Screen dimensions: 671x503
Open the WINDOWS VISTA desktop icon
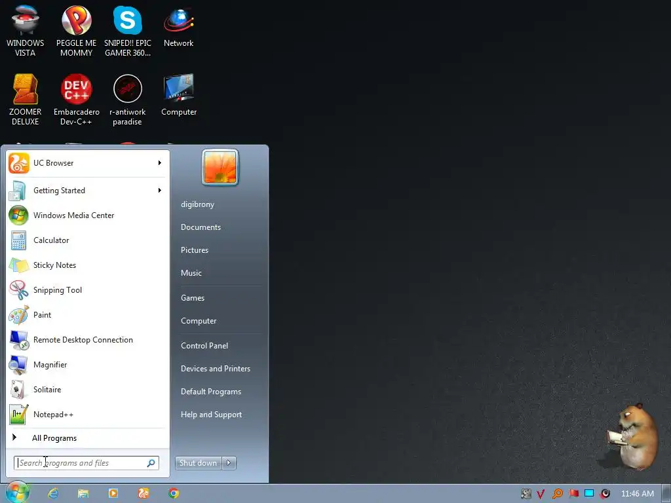[26, 31]
